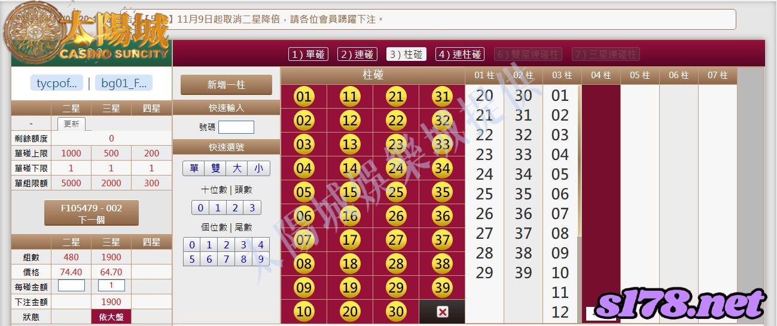Select ball number 04
Viewport: 777px width, 326px height.
304,168
